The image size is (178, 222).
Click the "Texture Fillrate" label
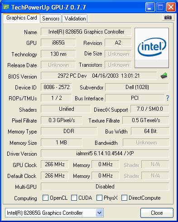click(104, 121)
